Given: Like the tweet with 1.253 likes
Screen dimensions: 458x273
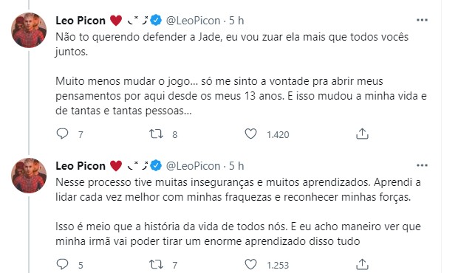Looking at the screenshot, I should pos(250,264).
